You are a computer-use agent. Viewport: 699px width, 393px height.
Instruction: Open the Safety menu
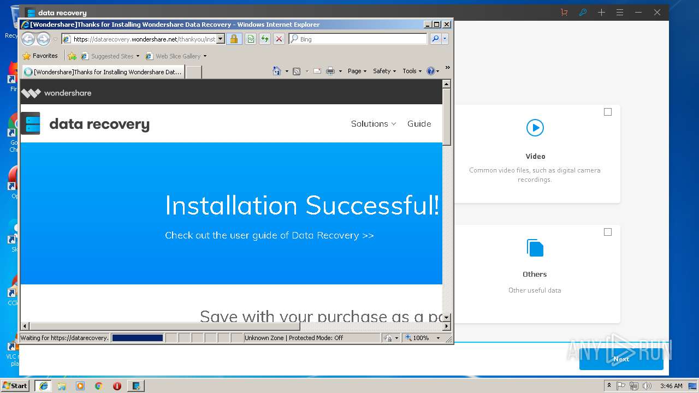pos(384,71)
